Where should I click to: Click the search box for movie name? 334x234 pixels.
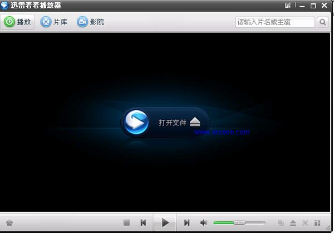pos(275,22)
